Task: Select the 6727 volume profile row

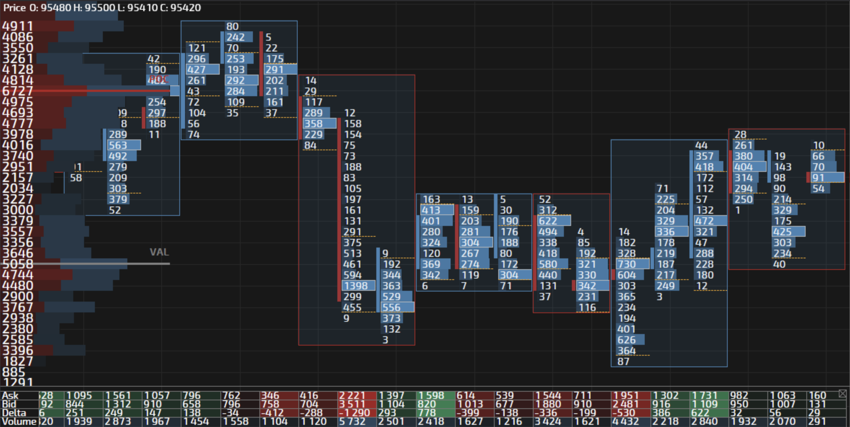Action: click(18, 91)
